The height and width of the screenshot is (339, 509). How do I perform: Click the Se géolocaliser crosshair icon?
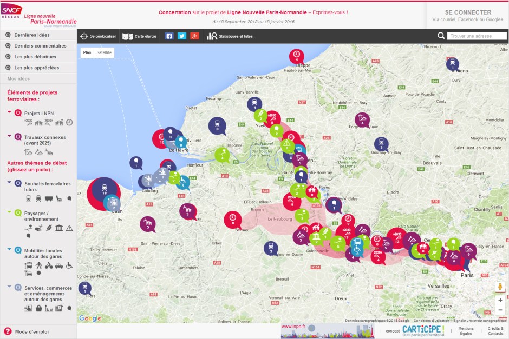pos(84,36)
